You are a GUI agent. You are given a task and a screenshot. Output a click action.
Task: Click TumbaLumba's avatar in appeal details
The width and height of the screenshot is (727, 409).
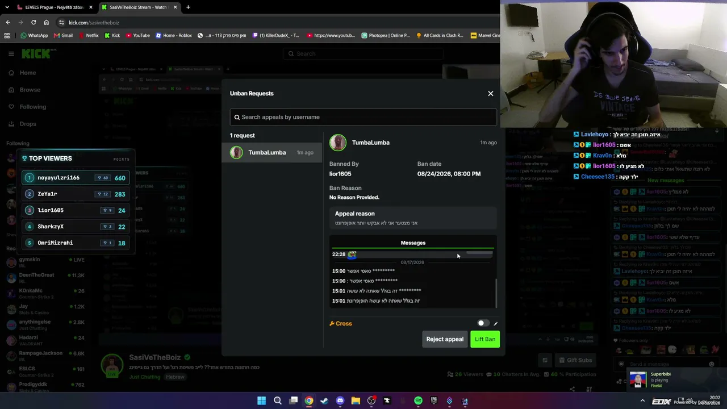point(338,143)
